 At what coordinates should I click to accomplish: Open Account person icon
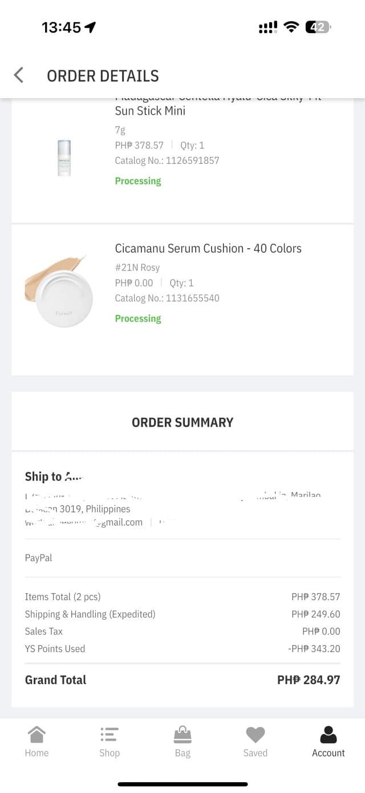point(328,734)
